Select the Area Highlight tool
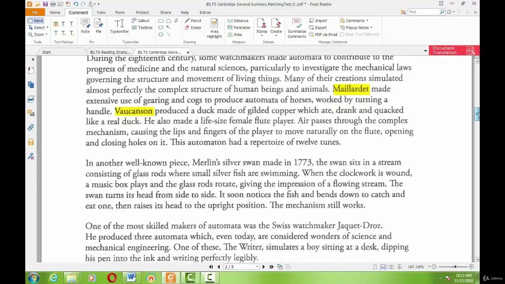 tap(214, 28)
